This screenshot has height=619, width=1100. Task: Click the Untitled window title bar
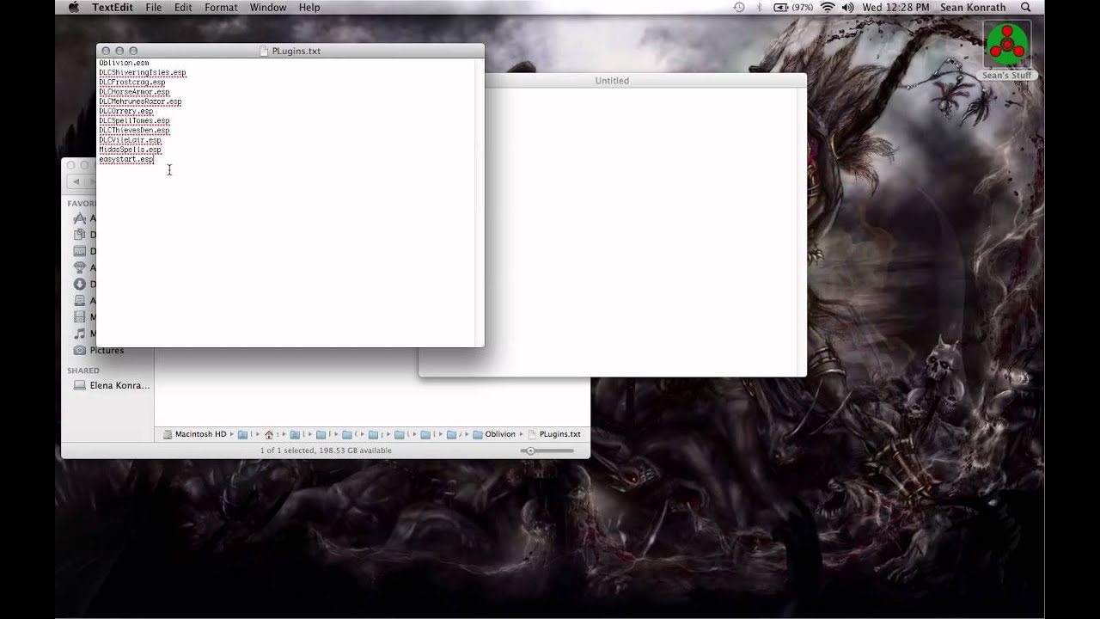(612, 81)
